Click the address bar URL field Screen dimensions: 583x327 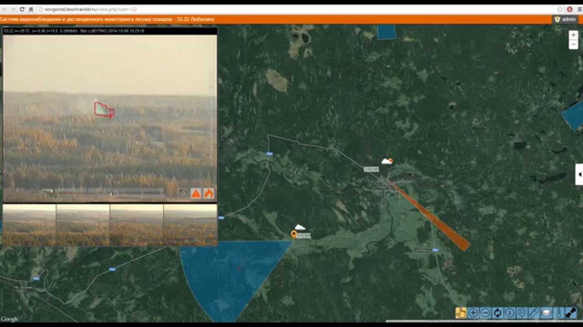point(296,9)
